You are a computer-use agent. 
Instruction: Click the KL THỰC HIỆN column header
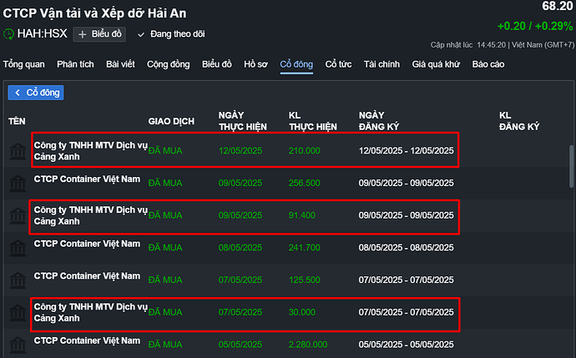point(312,121)
